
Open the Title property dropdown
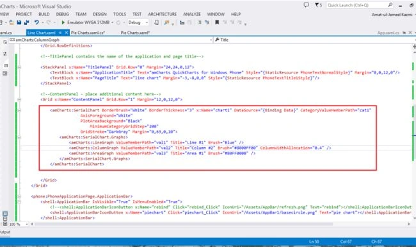click(415, 40)
